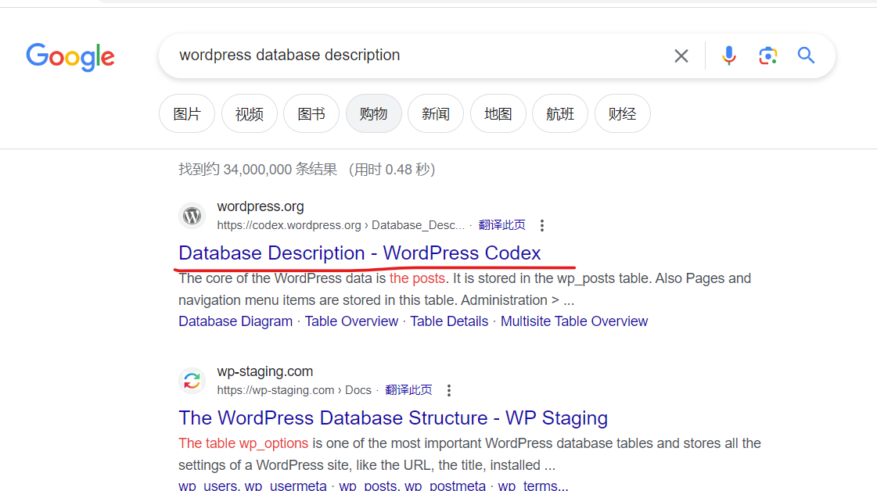The image size is (877, 491).
Task: Click the wp-staging.com › Docs URL breadcrumb
Action: [x=294, y=390]
